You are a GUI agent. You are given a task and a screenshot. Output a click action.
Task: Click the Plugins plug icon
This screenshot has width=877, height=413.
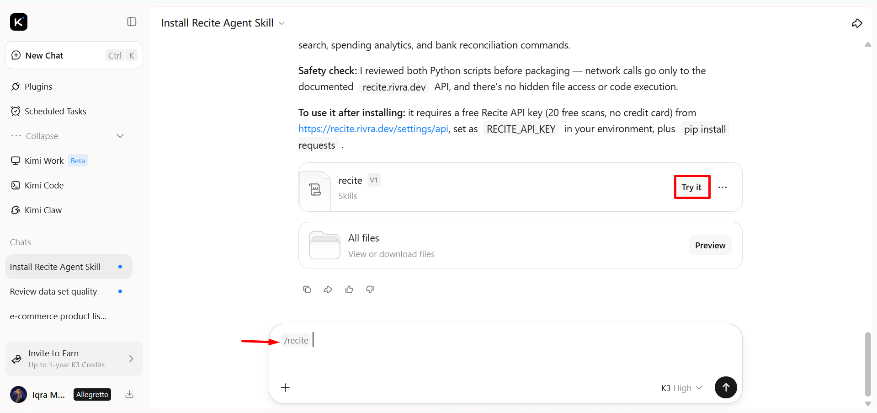[16, 86]
